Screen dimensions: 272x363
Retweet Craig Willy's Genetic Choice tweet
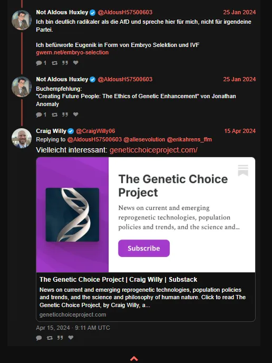50,338
